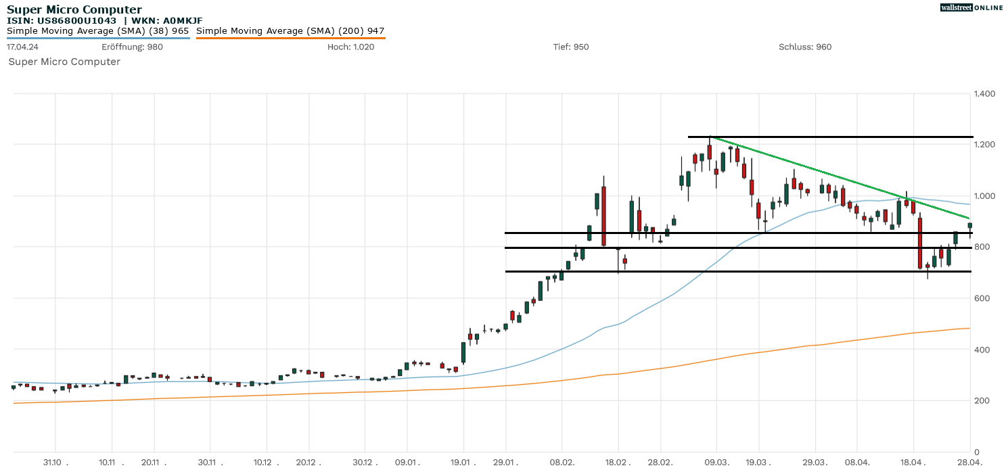Click the 19.01. x-axis date

click(463, 462)
